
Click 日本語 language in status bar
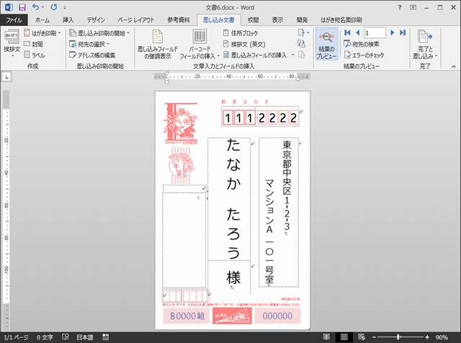point(85,337)
